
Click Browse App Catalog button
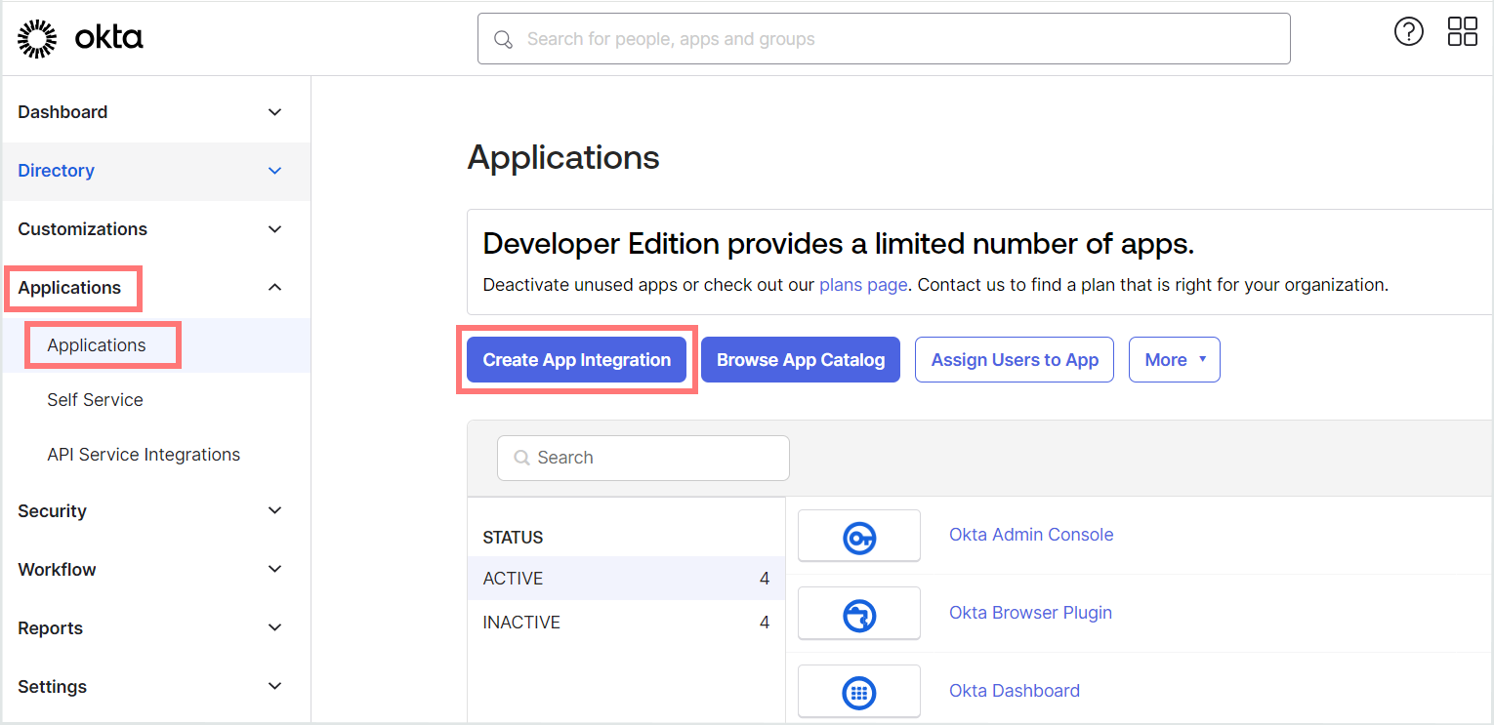point(801,360)
